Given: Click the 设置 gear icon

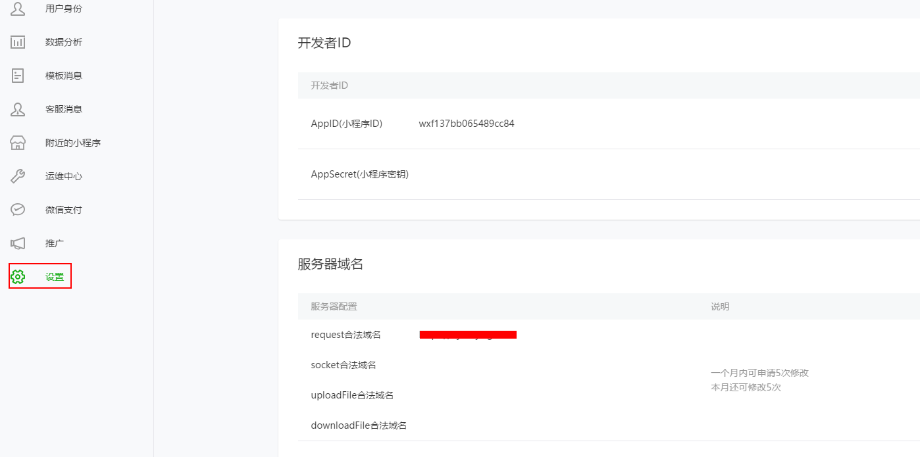Looking at the screenshot, I should click(18, 277).
